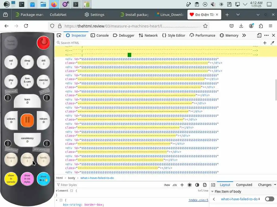Switch to the Computed tab
This screenshot has width=277, height=207.
point(244,185)
